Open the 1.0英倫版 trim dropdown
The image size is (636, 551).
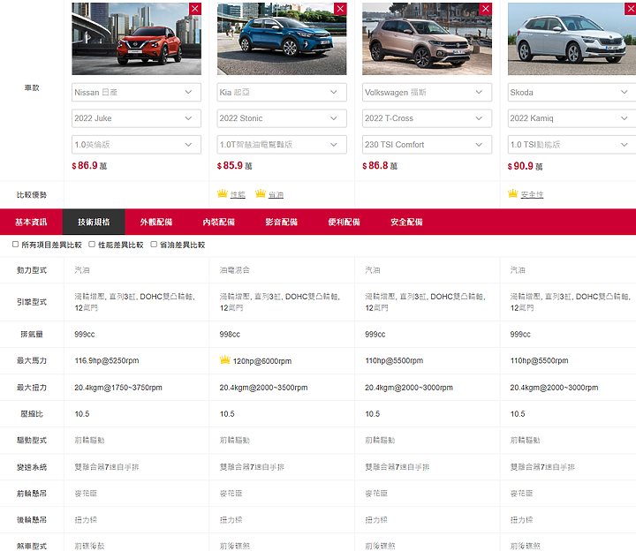point(136,144)
